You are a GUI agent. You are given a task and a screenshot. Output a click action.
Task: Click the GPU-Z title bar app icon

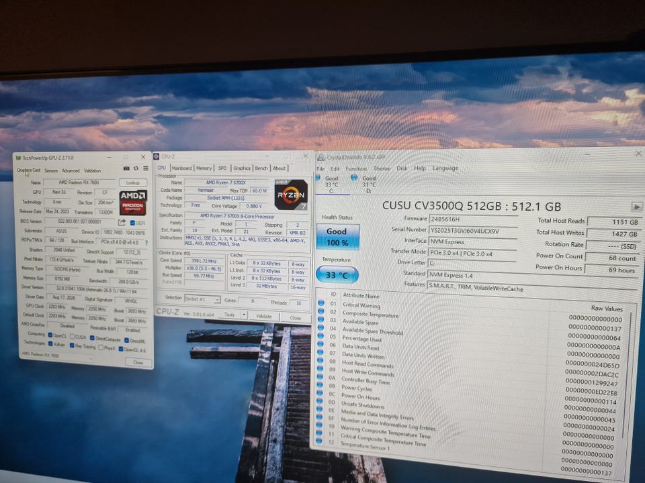coord(18,158)
